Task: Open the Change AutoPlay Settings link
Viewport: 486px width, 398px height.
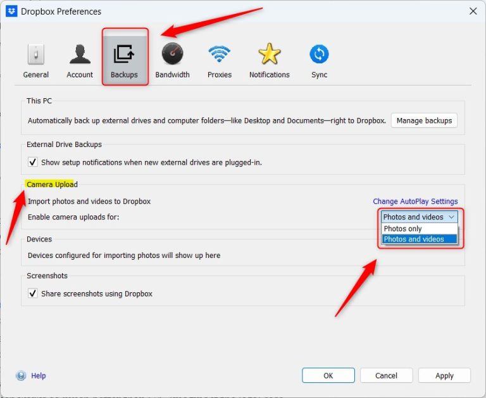Action: point(415,202)
